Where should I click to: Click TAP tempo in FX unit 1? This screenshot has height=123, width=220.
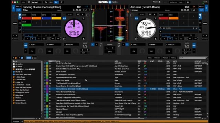(84, 53)
